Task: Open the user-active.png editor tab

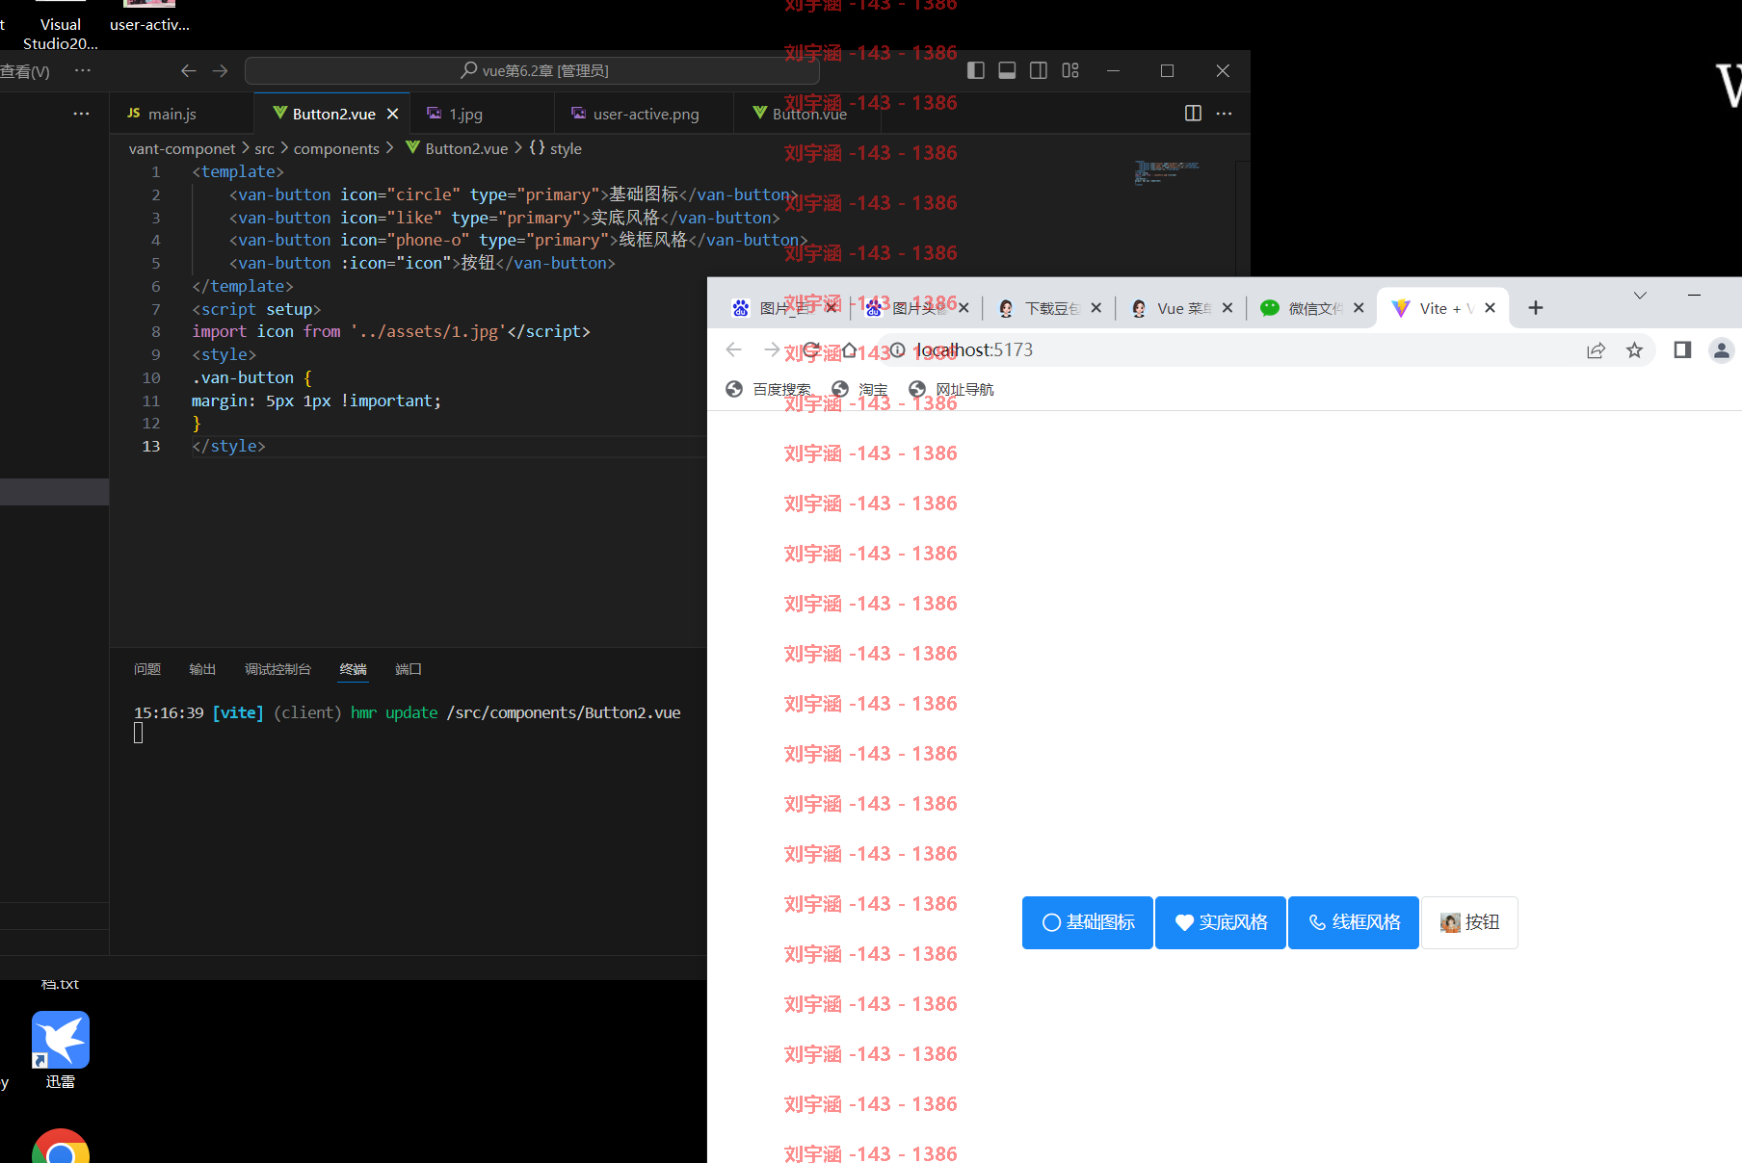Action: click(646, 114)
